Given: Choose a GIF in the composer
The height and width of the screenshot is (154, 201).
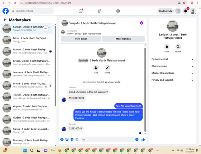Looking at the screenshot, I should point(77,139).
